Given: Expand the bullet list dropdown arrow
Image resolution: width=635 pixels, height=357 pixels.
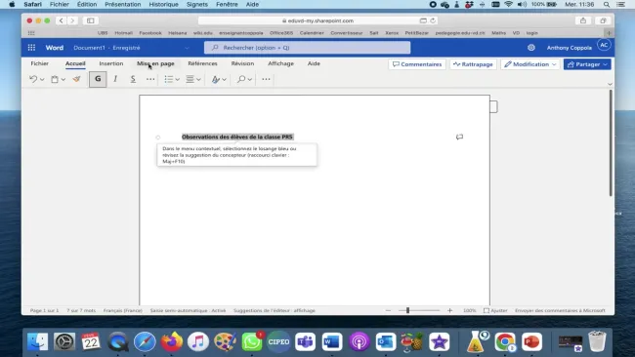Looking at the screenshot, I should [x=178, y=80].
